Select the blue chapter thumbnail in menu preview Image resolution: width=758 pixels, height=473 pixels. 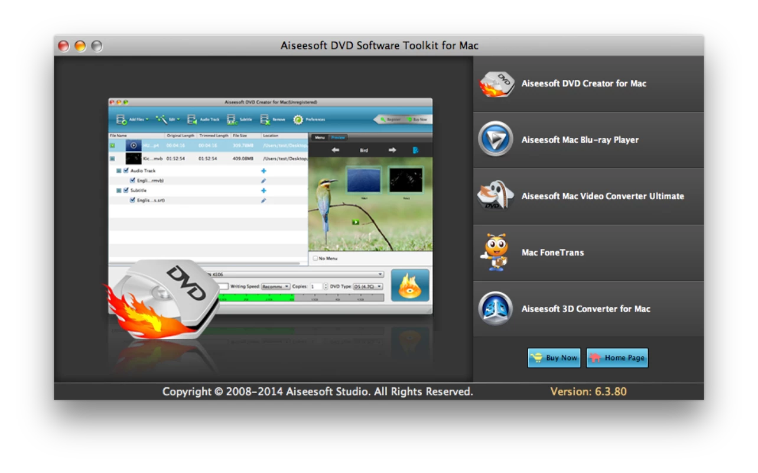(364, 180)
